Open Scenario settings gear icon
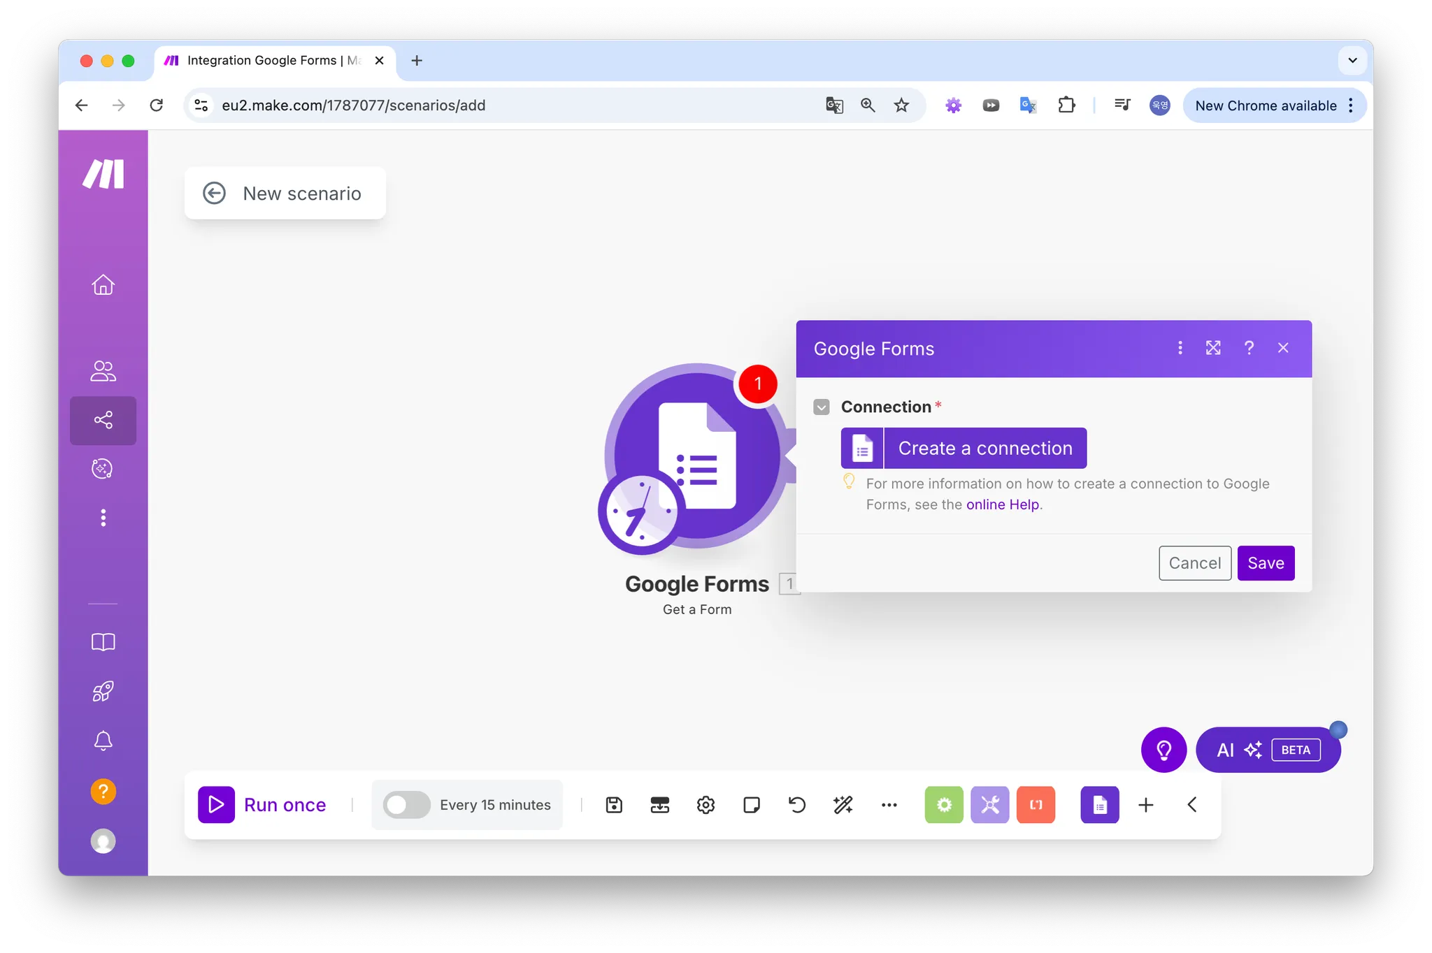 706,805
